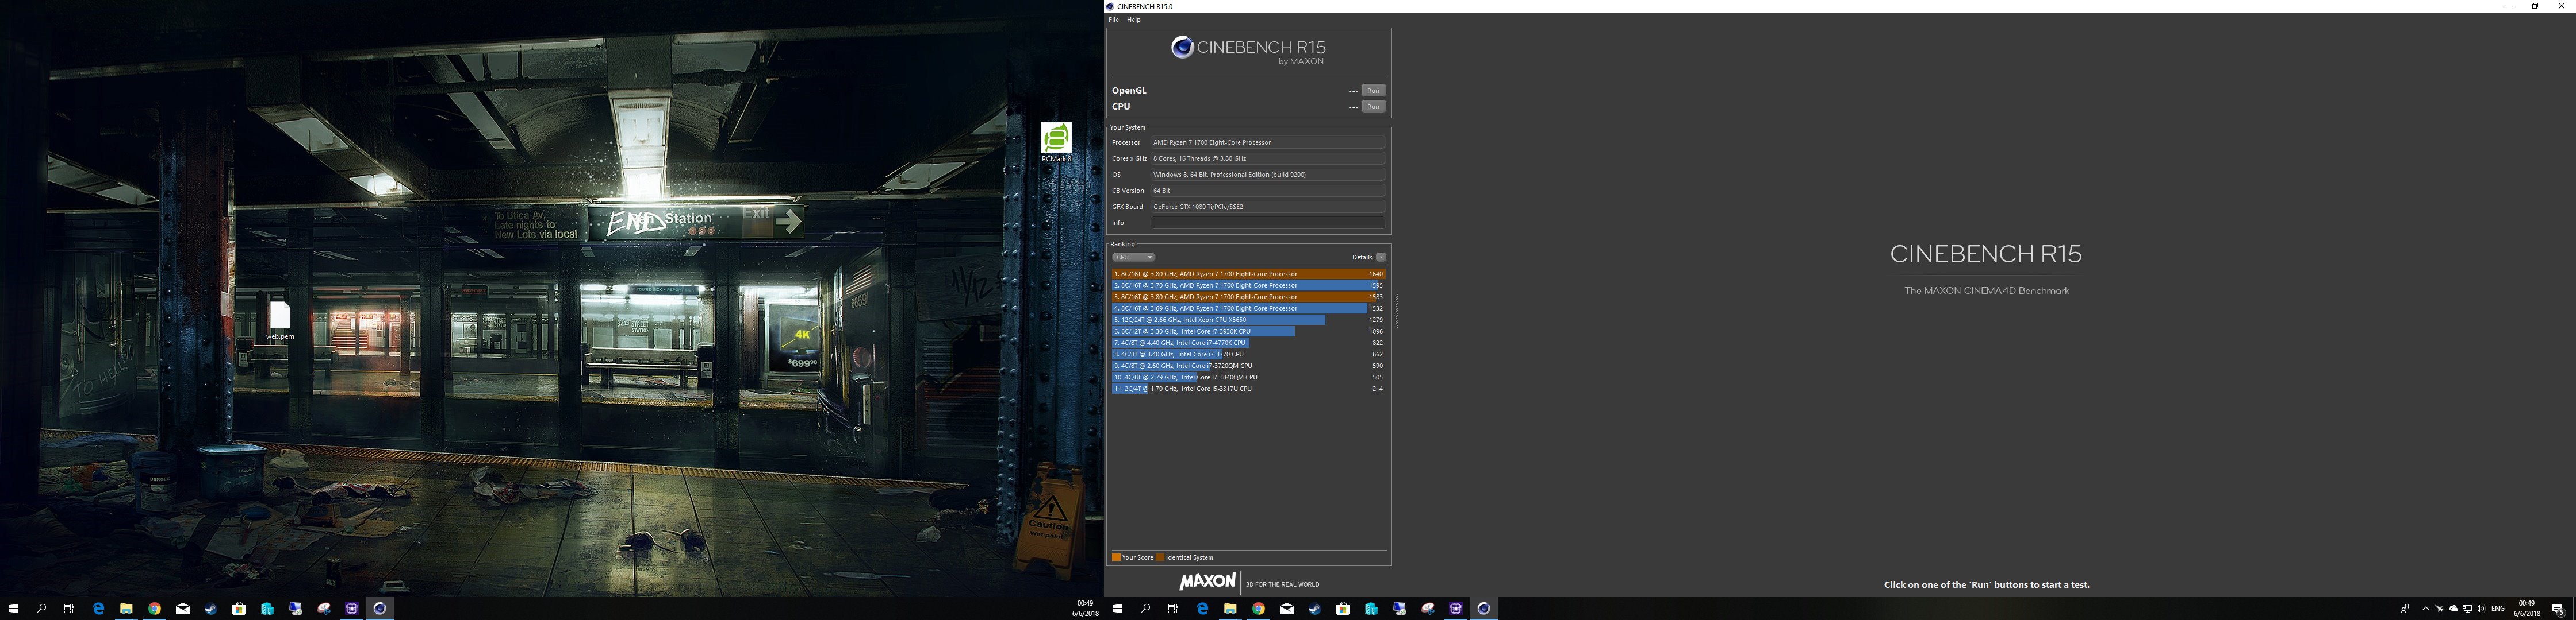This screenshot has height=620, width=2576.
Task: Click the CB Version value 64 Bit
Action: [1268, 191]
